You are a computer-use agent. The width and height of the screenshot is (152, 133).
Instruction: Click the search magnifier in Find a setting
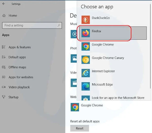click(59, 25)
